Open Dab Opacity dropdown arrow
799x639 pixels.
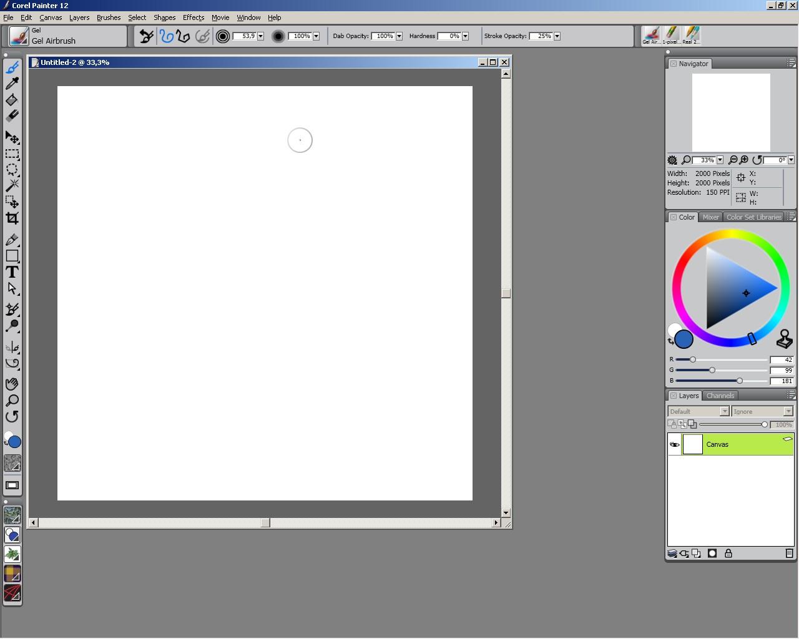(x=399, y=36)
